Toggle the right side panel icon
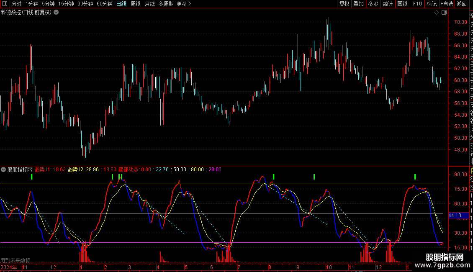The height and width of the screenshot is (272, 473). 443,13
